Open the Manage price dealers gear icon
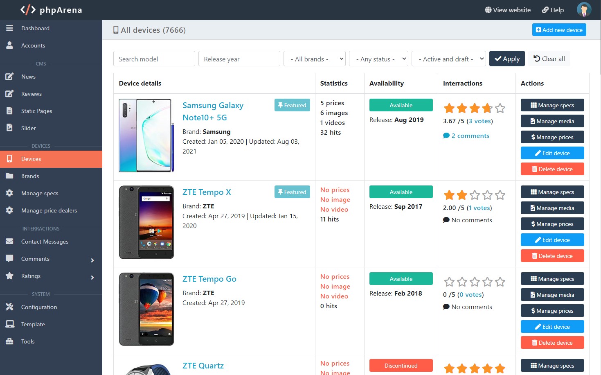Viewport: 601px width, 375px height. [9, 210]
